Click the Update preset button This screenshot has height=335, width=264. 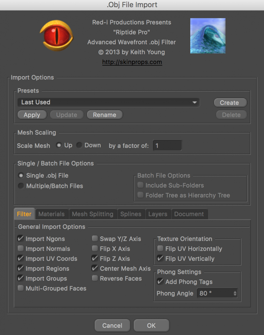67,115
